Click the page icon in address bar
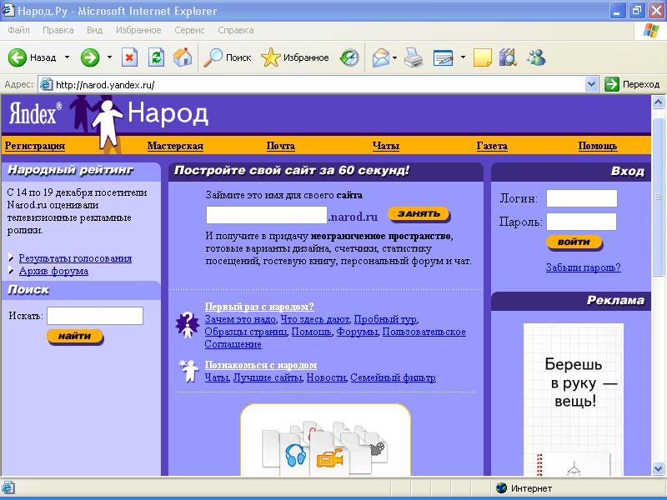Viewport: 667px width, 500px height. point(46,84)
